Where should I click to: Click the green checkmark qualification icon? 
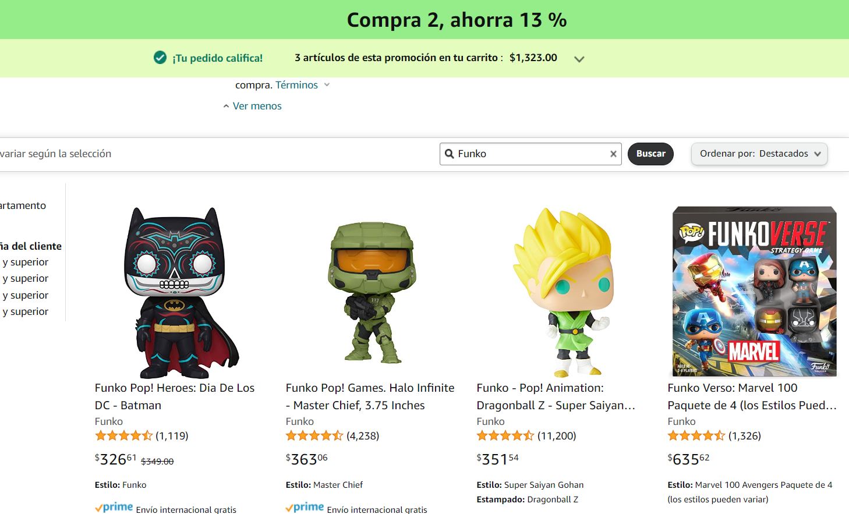[x=160, y=58]
